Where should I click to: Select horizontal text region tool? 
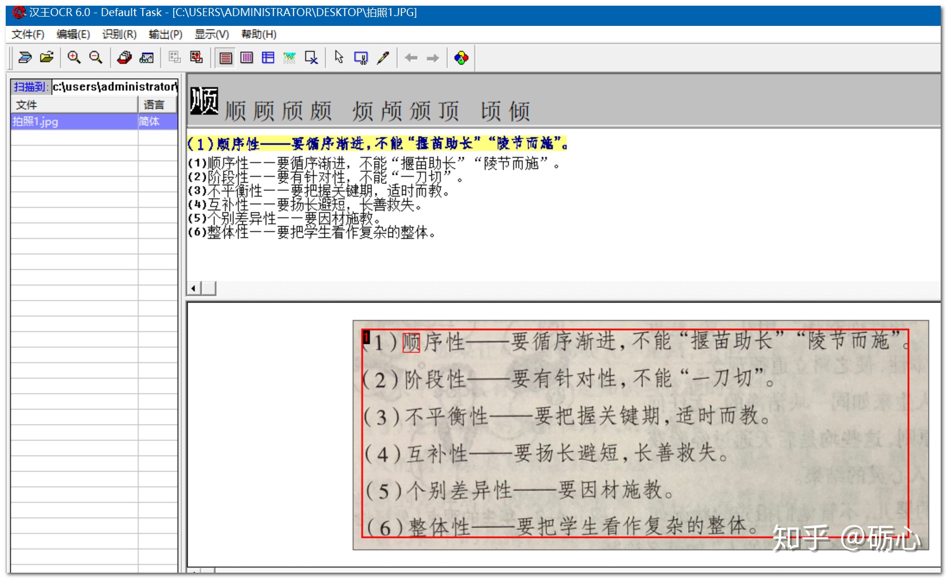pyautogui.click(x=226, y=57)
